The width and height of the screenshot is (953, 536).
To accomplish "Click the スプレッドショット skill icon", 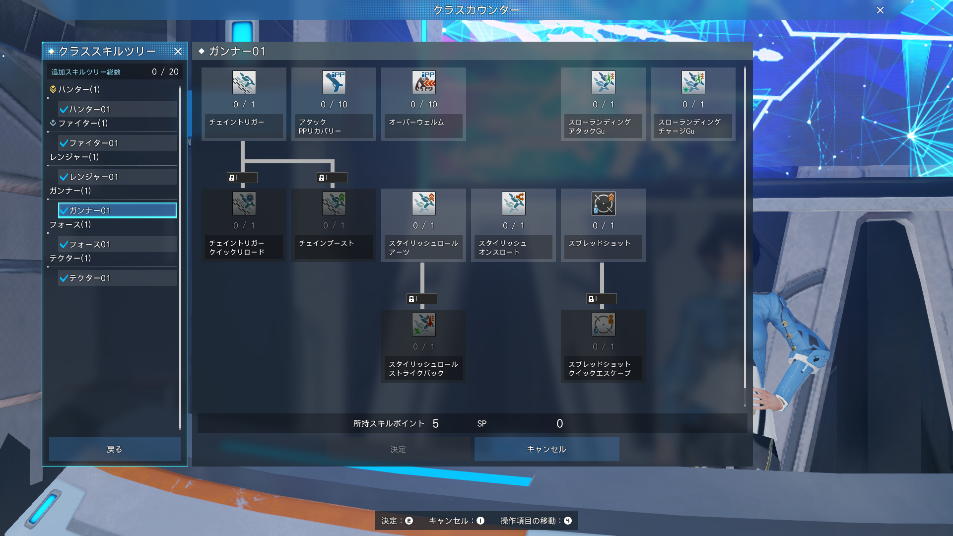I will pyautogui.click(x=603, y=203).
